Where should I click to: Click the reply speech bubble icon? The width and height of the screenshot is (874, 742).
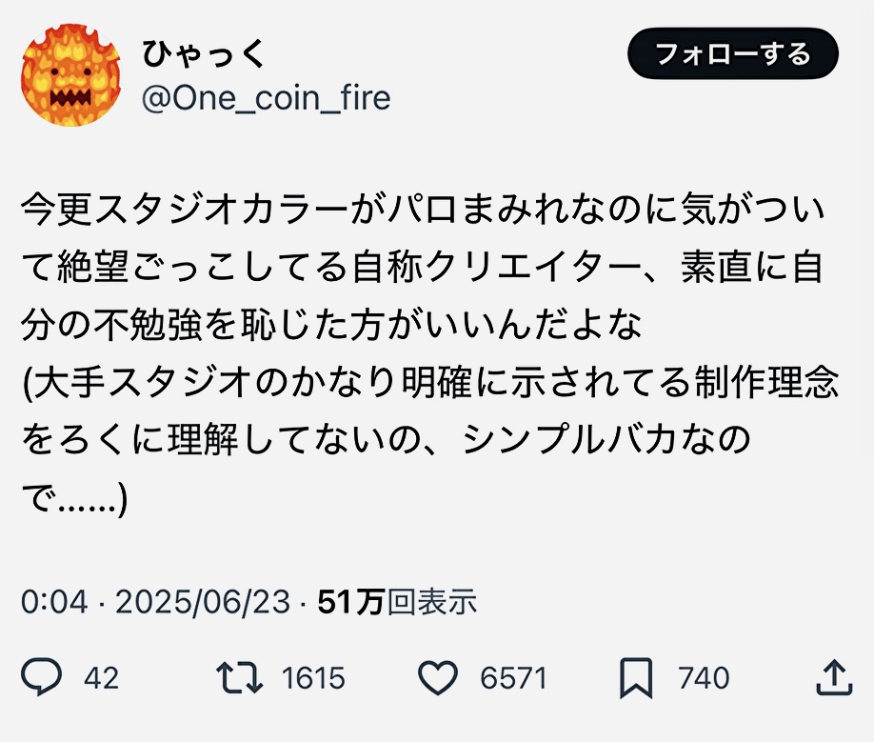[x=42, y=677]
